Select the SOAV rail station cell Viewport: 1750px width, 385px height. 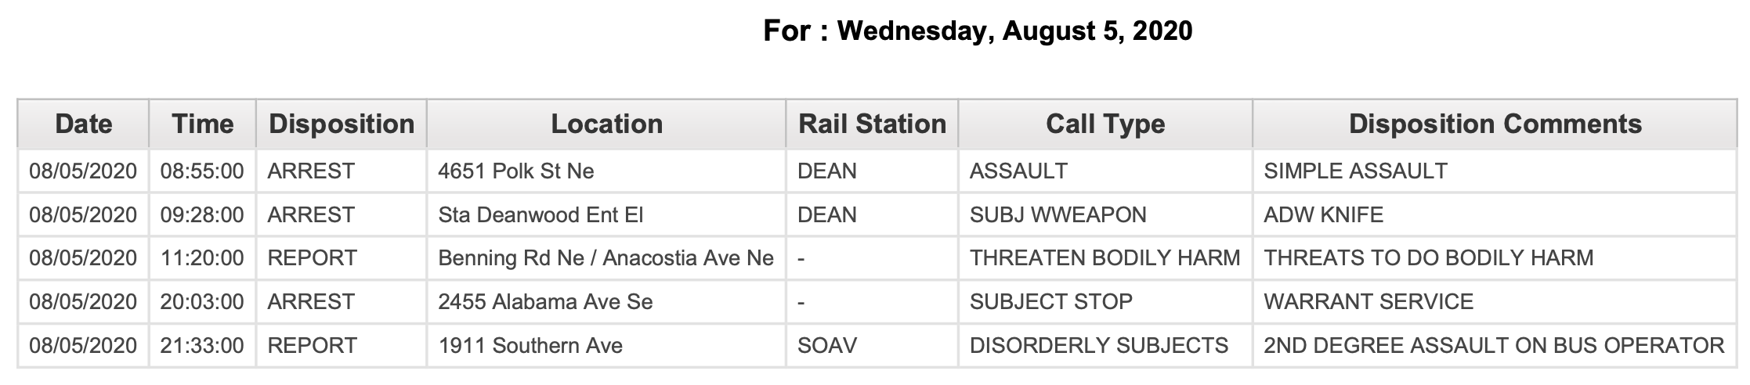click(872, 345)
